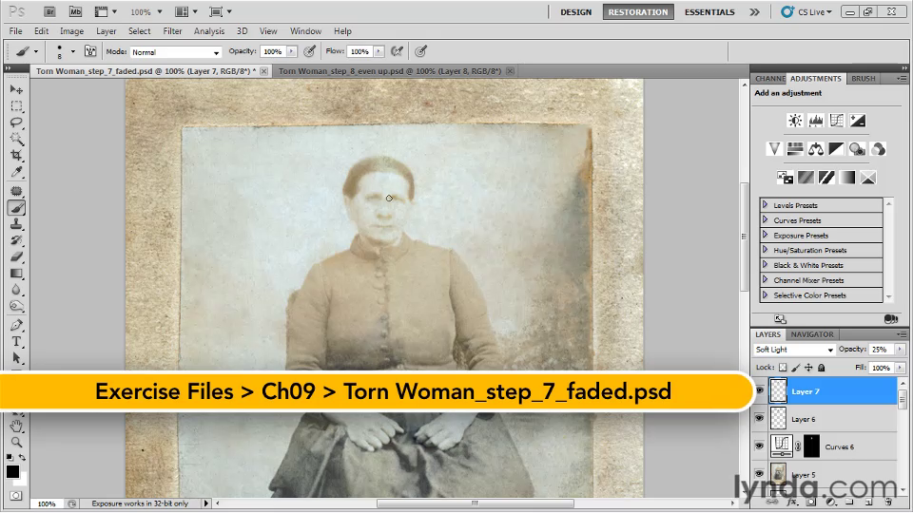Hide Curves 6 layer visibility
Viewport: 913px width, 513px height.
pos(759,446)
